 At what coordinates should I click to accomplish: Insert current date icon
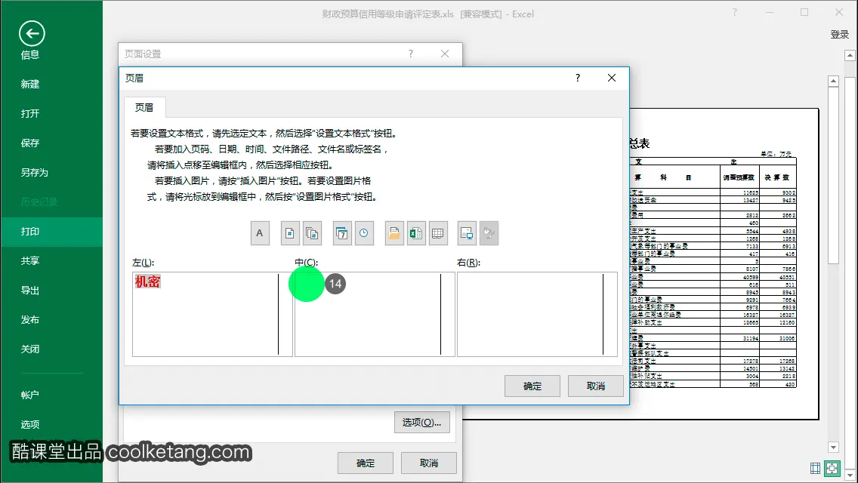342,233
